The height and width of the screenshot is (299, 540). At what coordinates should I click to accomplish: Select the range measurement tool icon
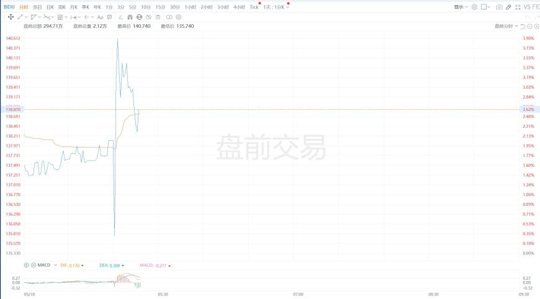(73, 17)
